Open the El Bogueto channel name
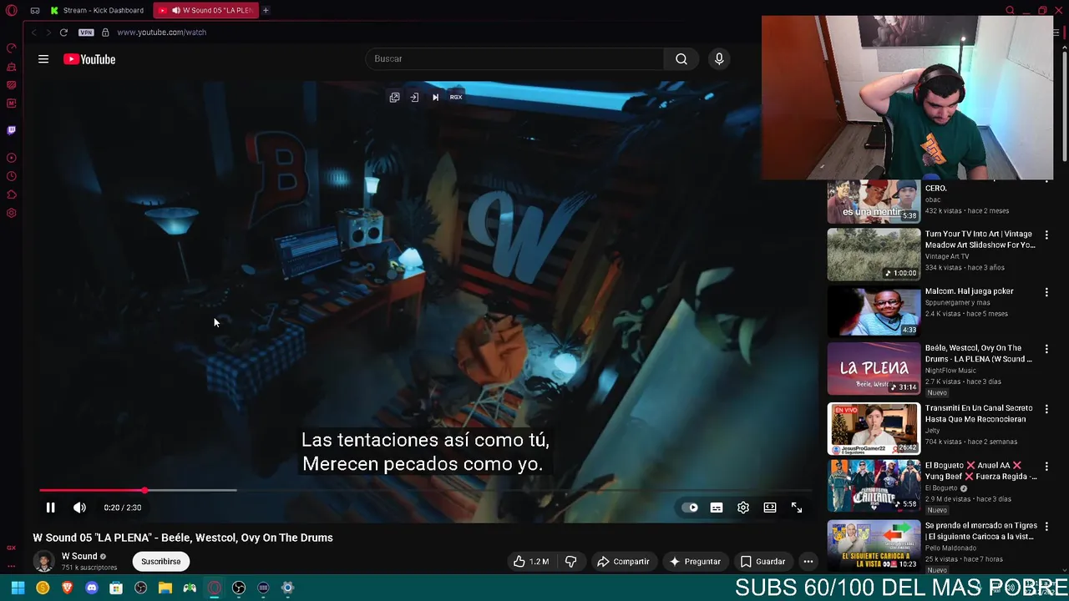The height and width of the screenshot is (601, 1069). pyautogui.click(x=942, y=488)
